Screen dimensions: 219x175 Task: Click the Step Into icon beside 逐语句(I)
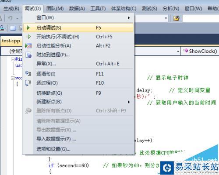pyautogui.click(x=28, y=73)
